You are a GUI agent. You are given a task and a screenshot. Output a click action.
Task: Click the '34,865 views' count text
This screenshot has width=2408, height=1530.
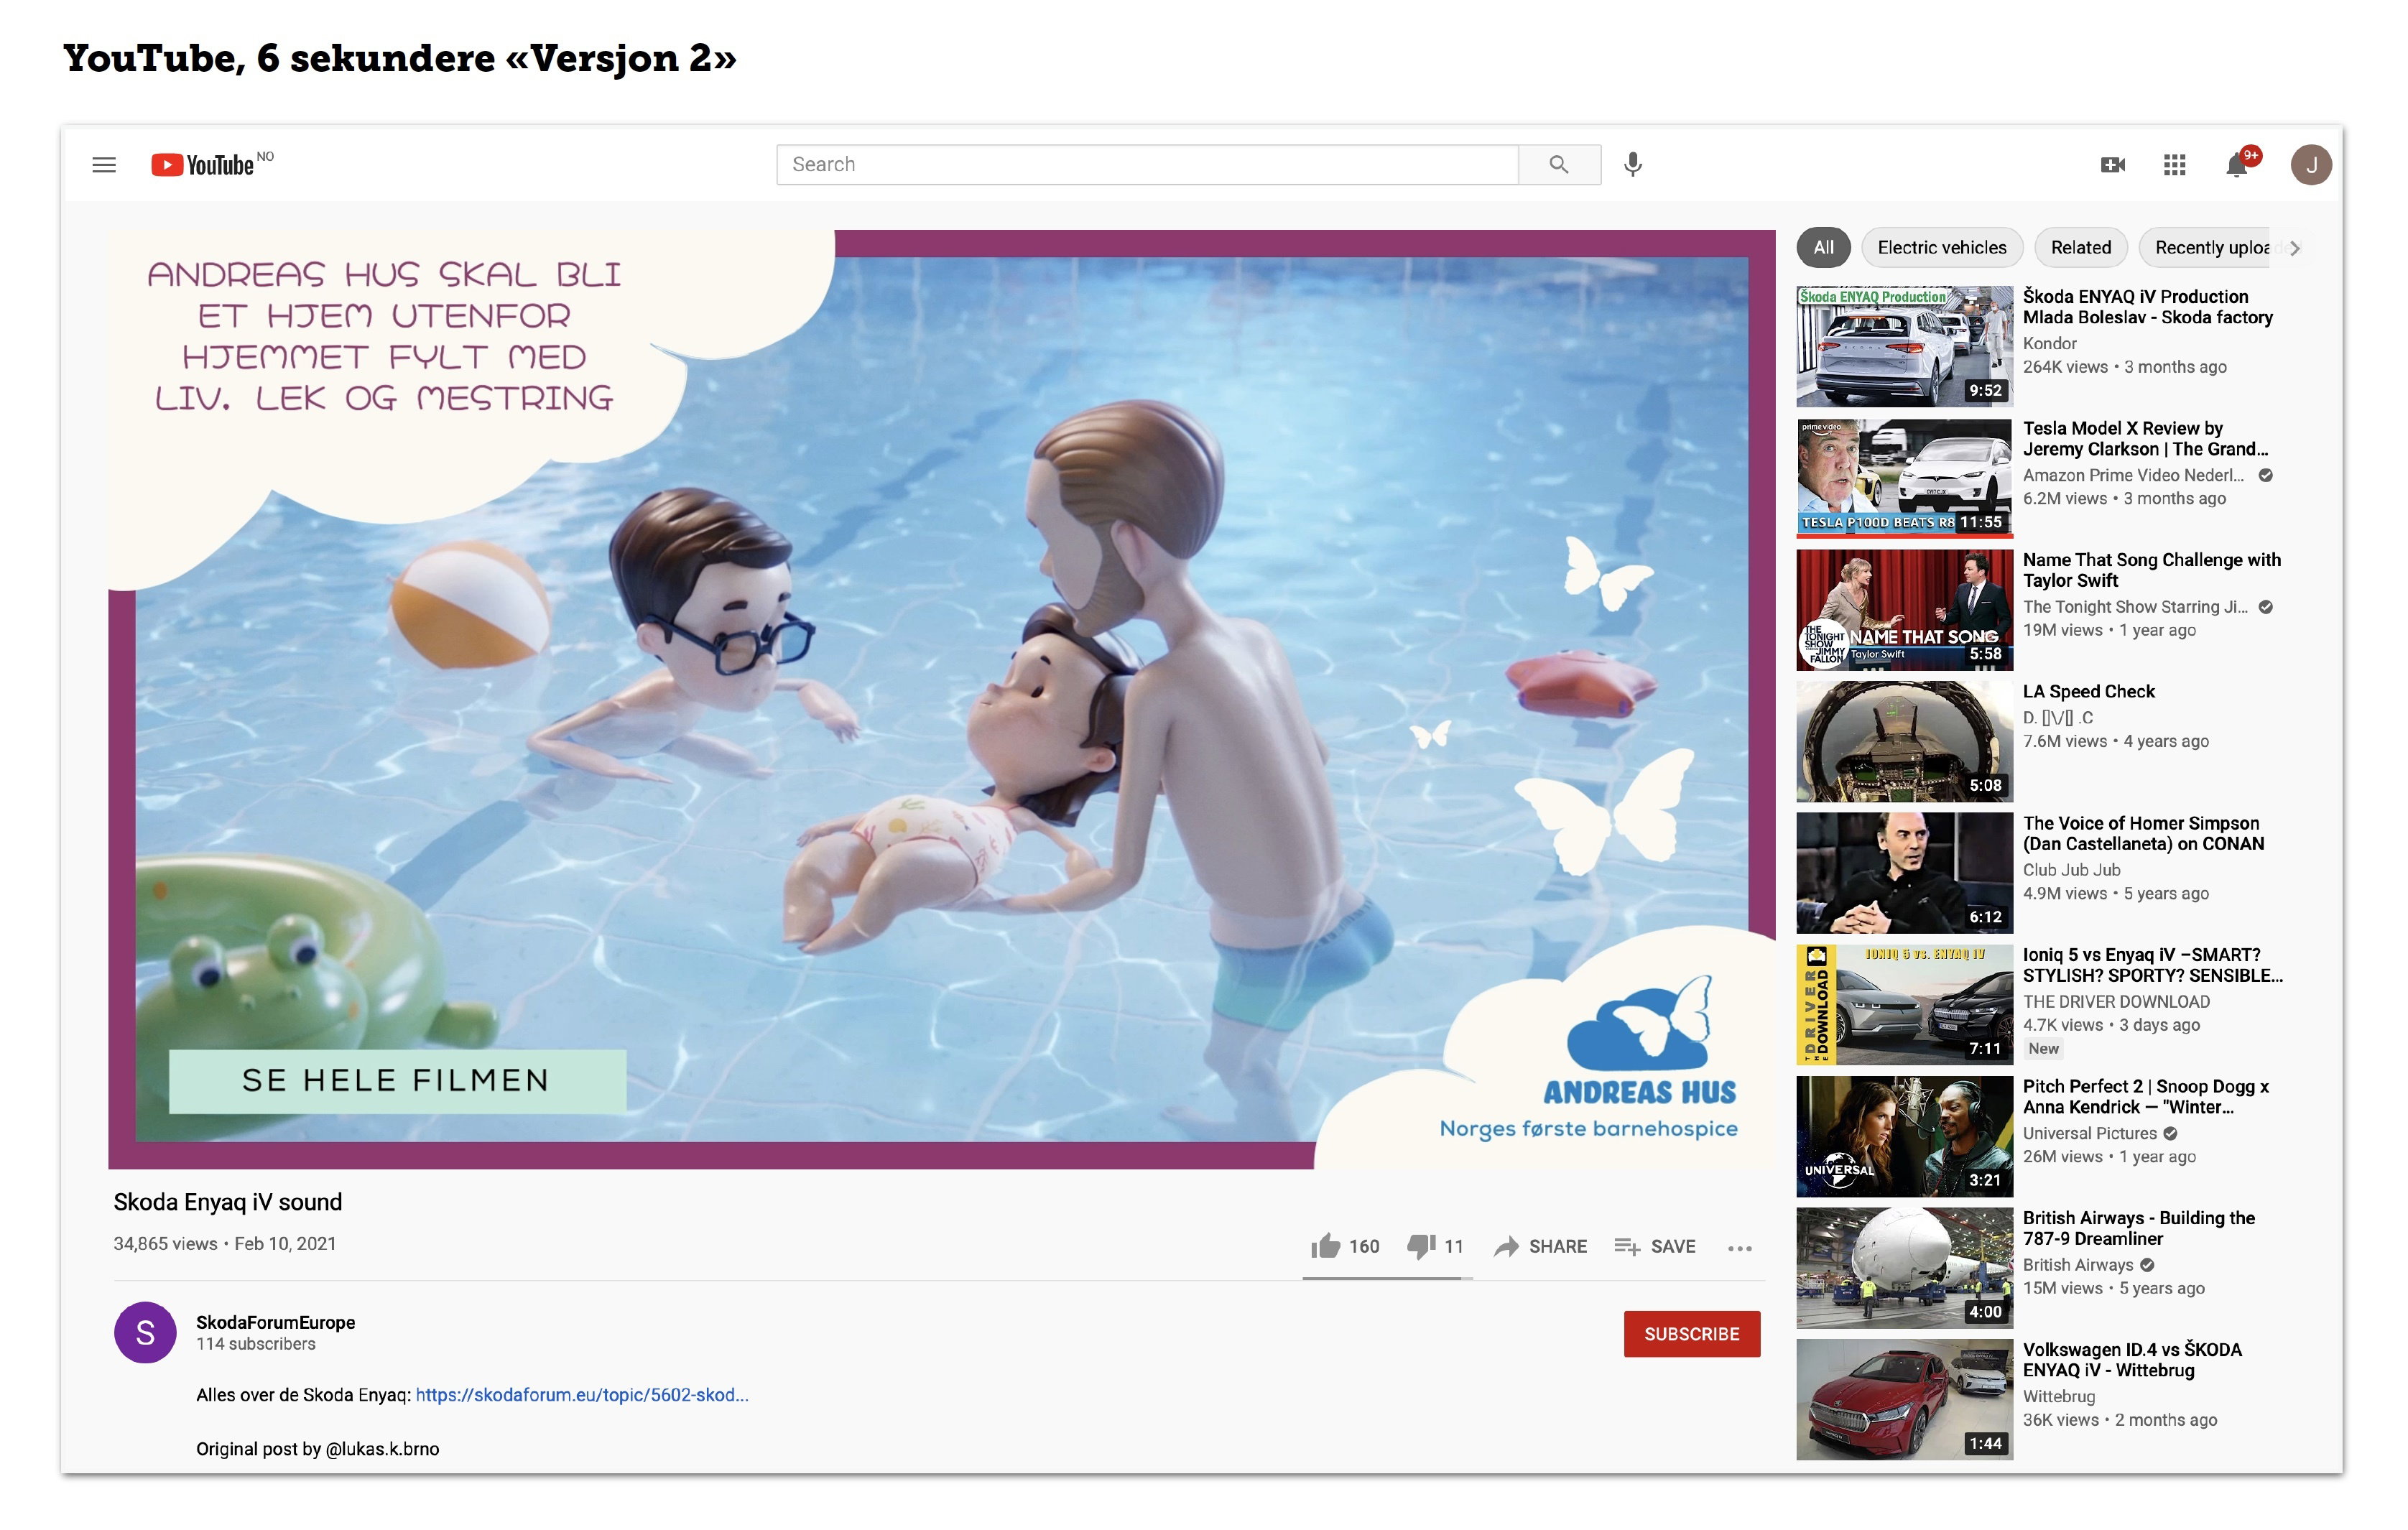(x=165, y=1243)
